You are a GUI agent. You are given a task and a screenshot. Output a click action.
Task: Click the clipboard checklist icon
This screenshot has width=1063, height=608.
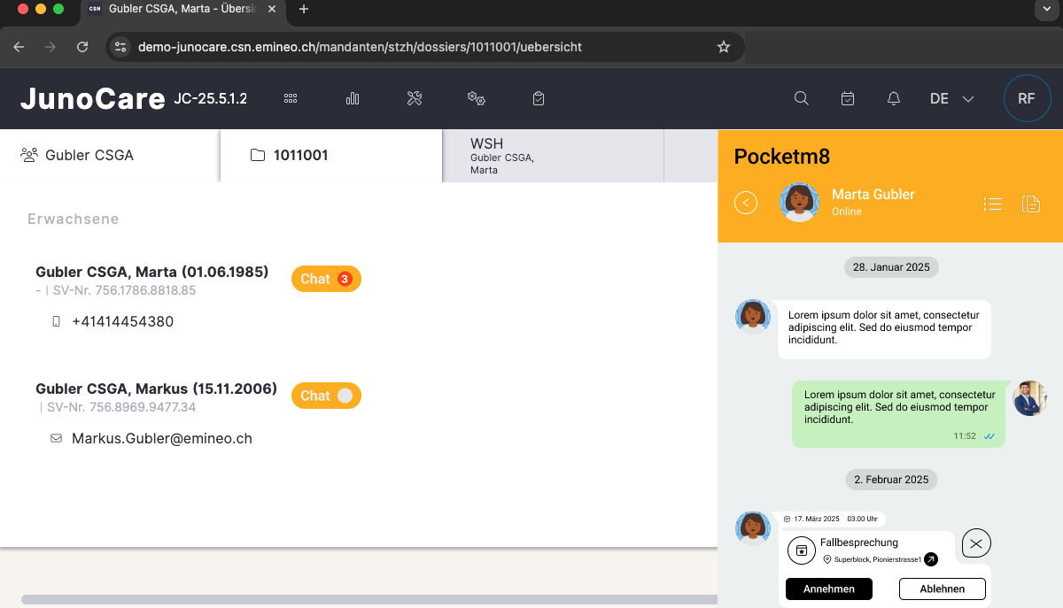(539, 98)
